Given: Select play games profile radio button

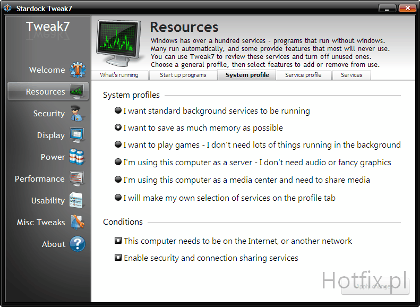Looking at the screenshot, I should point(118,144).
